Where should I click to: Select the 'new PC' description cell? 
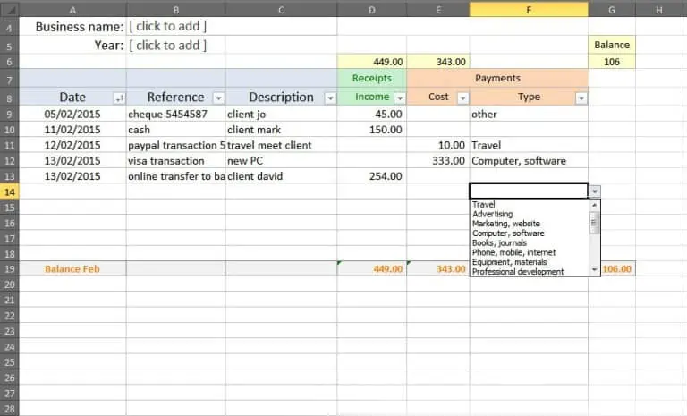tap(281, 161)
